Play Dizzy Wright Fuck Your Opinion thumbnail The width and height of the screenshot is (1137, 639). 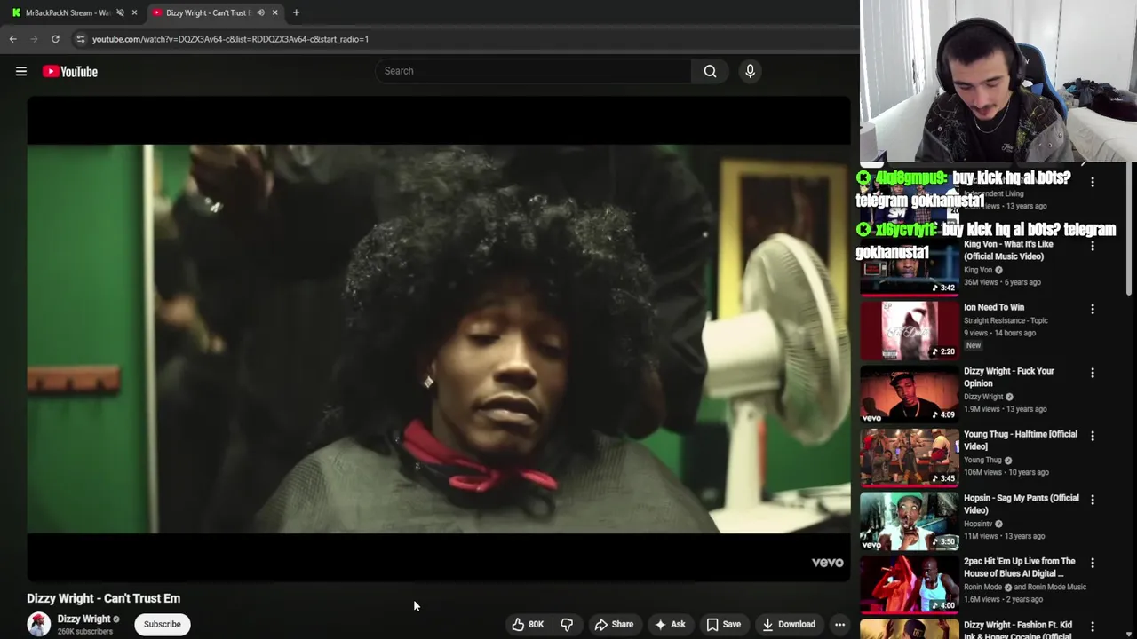pyautogui.click(x=909, y=394)
